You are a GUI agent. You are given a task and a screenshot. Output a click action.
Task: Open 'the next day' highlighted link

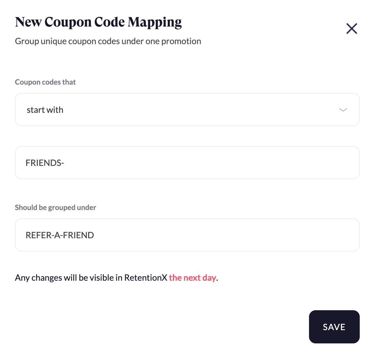click(193, 277)
